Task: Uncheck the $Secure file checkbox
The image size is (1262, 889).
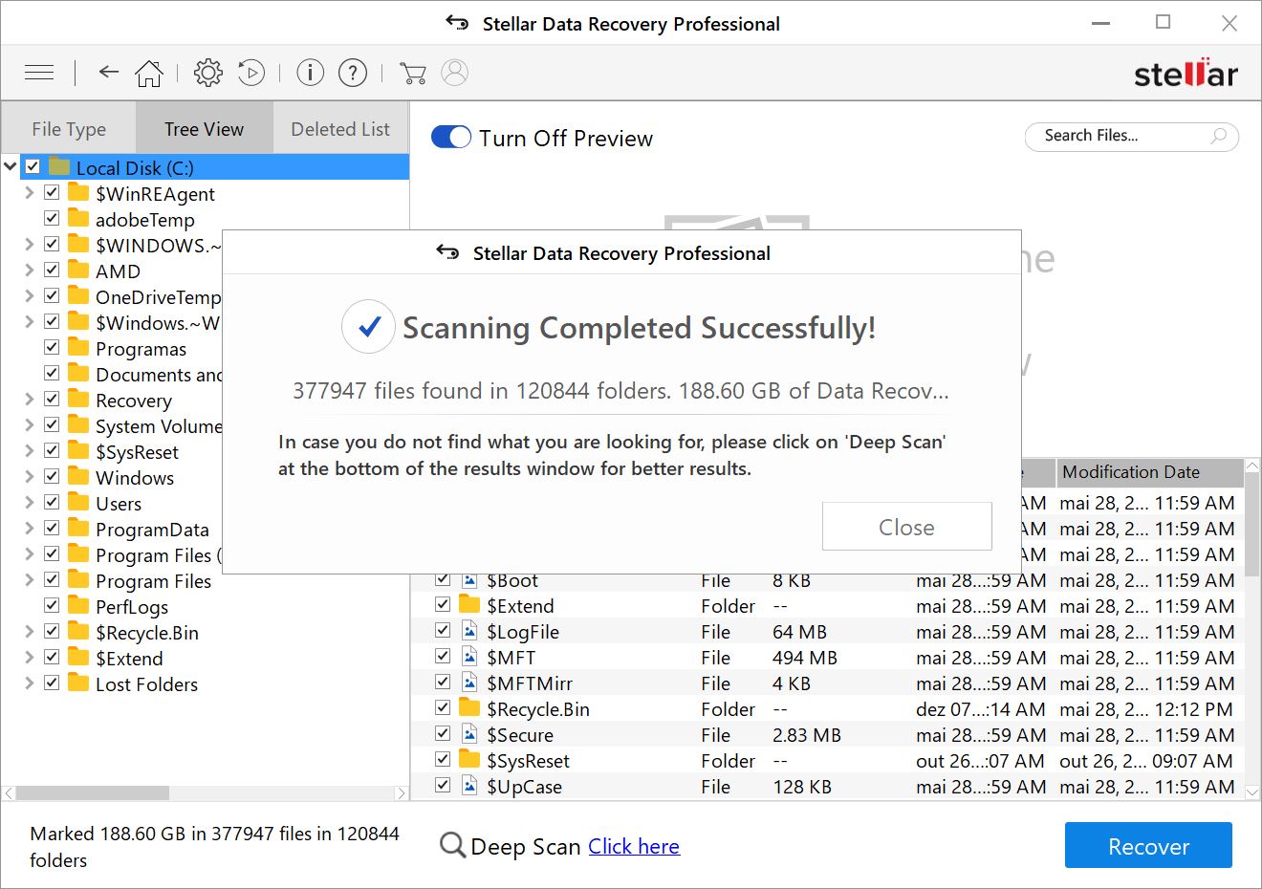Action: [443, 734]
